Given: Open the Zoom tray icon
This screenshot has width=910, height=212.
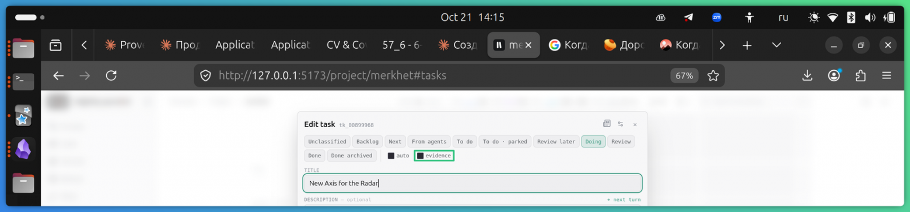Looking at the screenshot, I should click(x=717, y=17).
